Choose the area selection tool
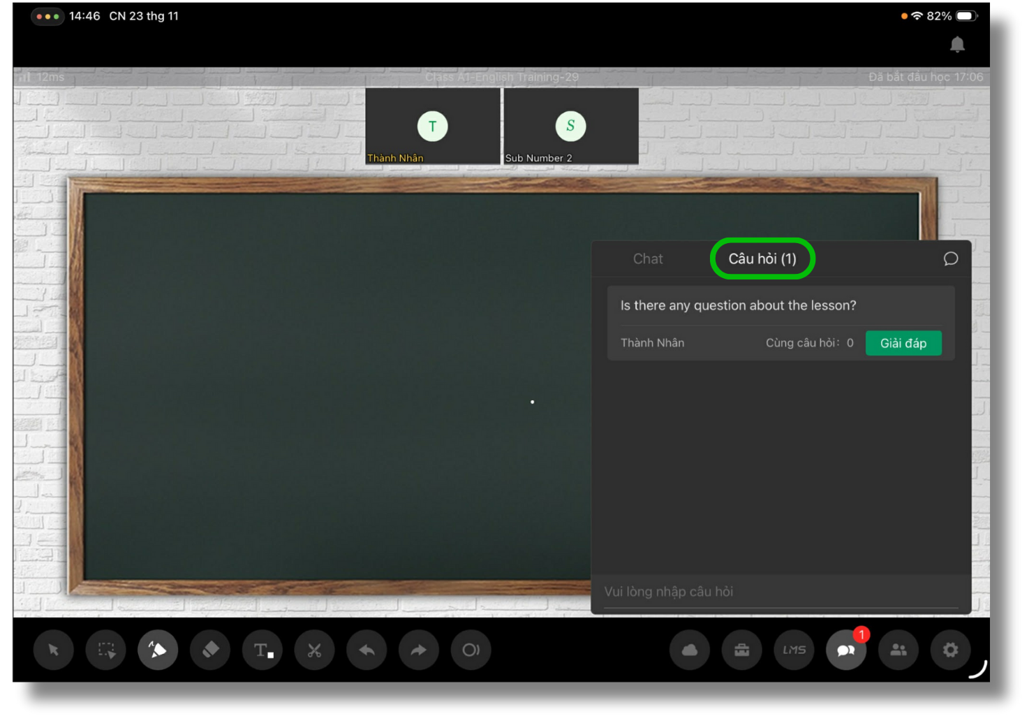The image size is (1036, 721). [106, 650]
